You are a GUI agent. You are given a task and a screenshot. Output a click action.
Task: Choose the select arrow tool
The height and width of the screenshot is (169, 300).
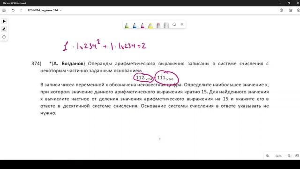click(x=4, y=21)
